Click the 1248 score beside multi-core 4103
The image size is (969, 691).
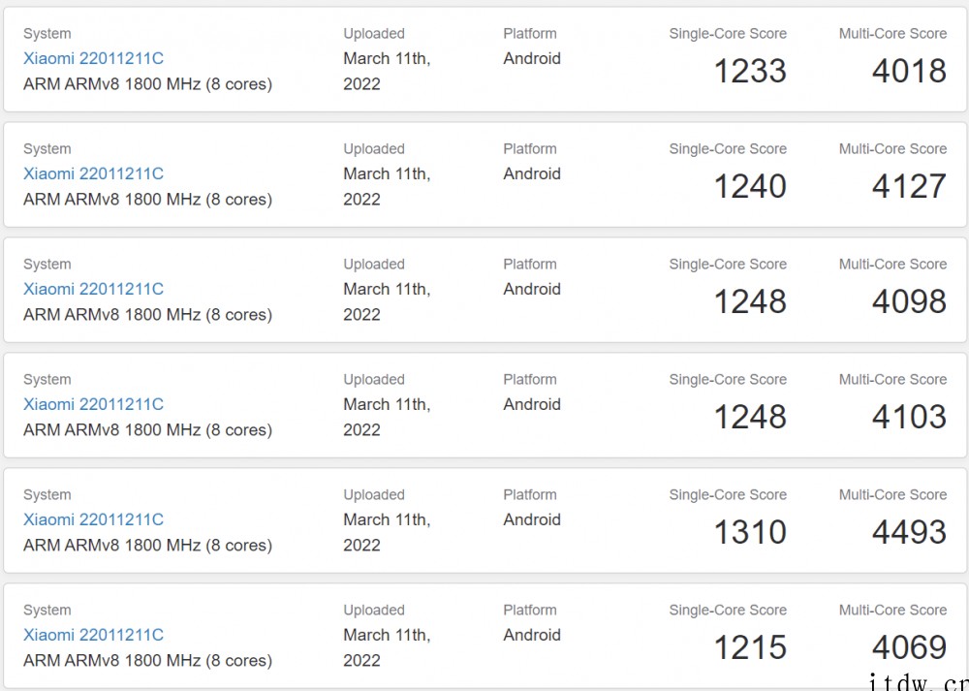750,417
